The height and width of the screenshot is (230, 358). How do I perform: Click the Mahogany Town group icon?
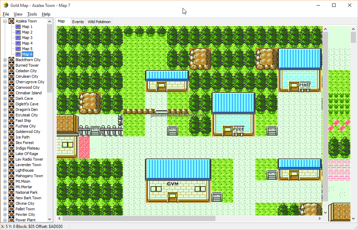[x=11, y=176]
